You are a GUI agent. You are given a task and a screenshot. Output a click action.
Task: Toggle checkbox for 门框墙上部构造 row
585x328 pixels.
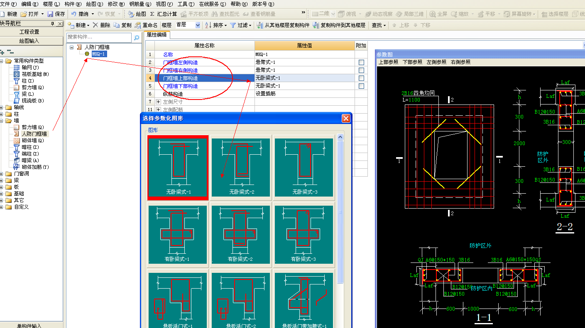point(361,78)
